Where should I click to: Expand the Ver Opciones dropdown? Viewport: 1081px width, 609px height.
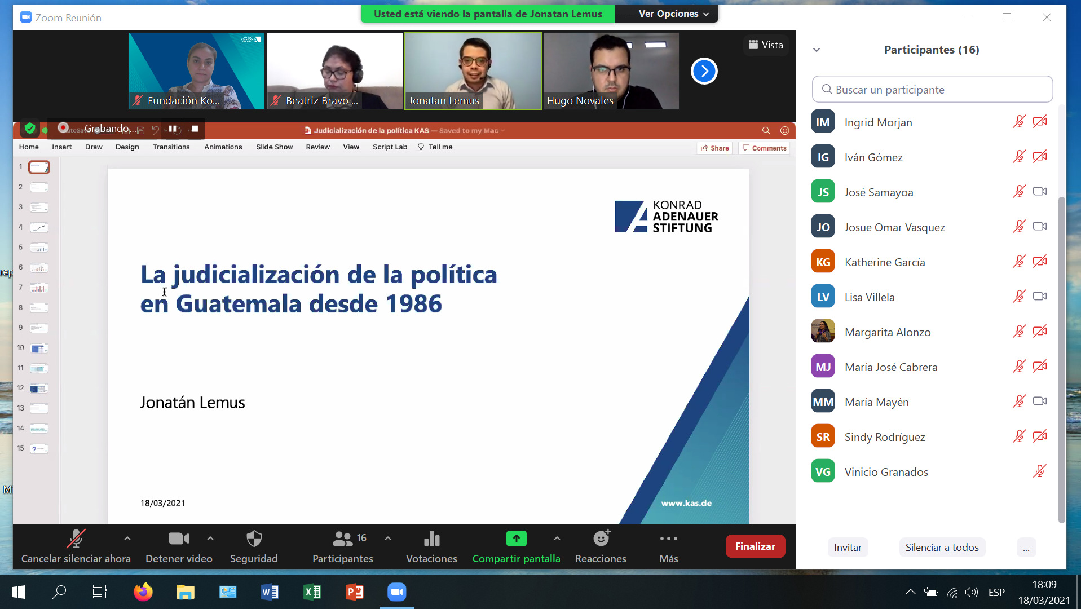click(673, 14)
